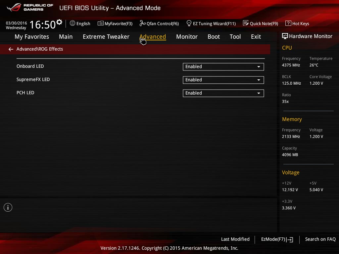Click the arrow of PCH LED combo box

259,93
